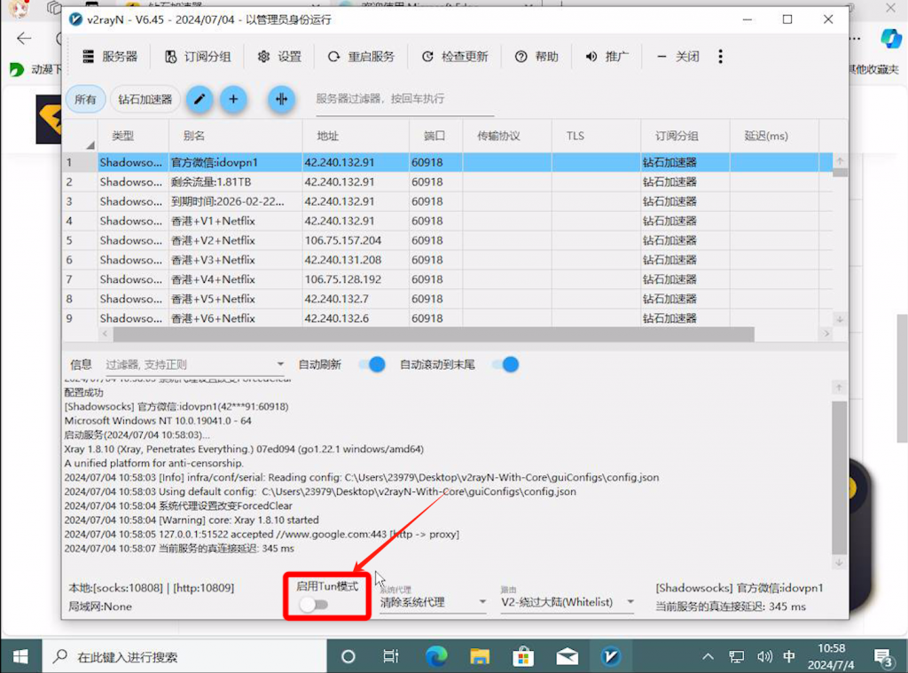Open the 订阅分组 menu
This screenshot has width=908, height=673.
(198, 56)
